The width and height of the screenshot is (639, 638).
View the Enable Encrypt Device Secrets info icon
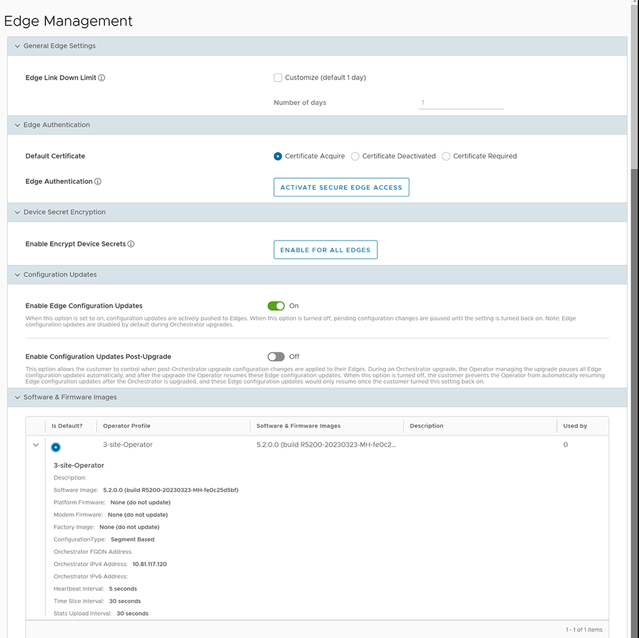pyautogui.click(x=131, y=244)
